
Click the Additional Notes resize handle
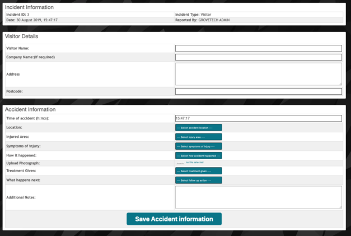point(340,207)
